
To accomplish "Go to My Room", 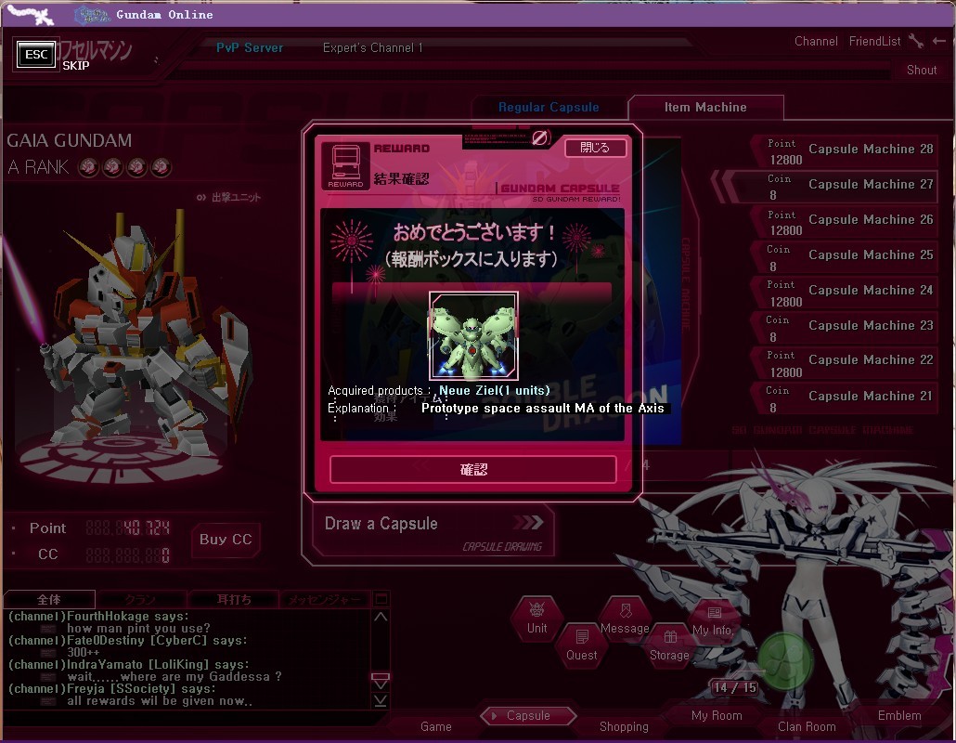I will pos(717,715).
